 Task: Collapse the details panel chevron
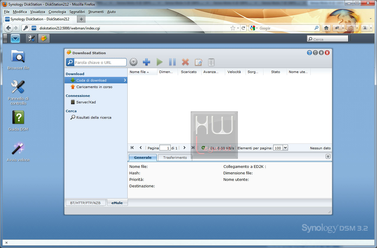click(x=328, y=156)
